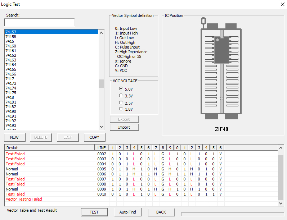Click line number 0010 in LINE column
This screenshot has width=287, height=220.
click(102, 194)
